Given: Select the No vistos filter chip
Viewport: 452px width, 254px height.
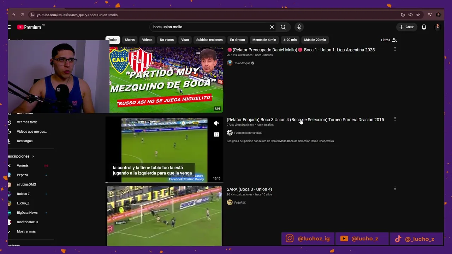Looking at the screenshot, I should pyautogui.click(x=167, y=40).
